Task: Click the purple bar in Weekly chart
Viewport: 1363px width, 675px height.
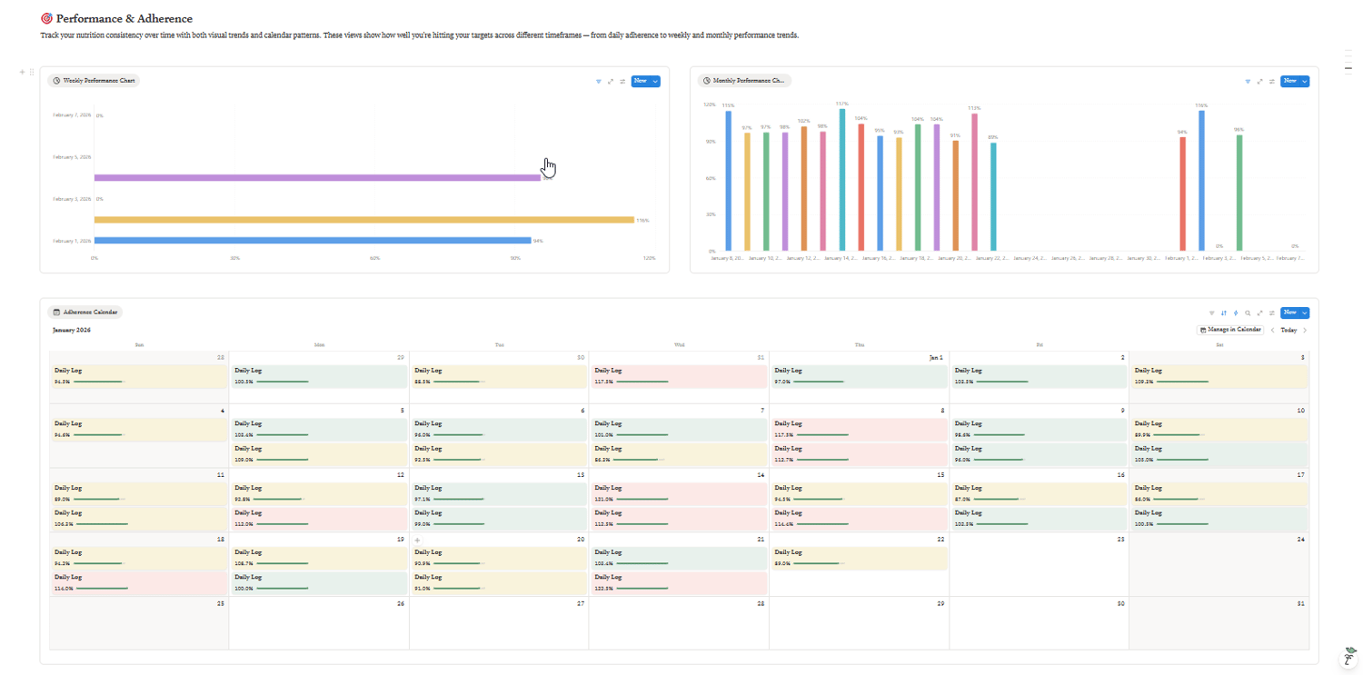Action: coord(318,178)
